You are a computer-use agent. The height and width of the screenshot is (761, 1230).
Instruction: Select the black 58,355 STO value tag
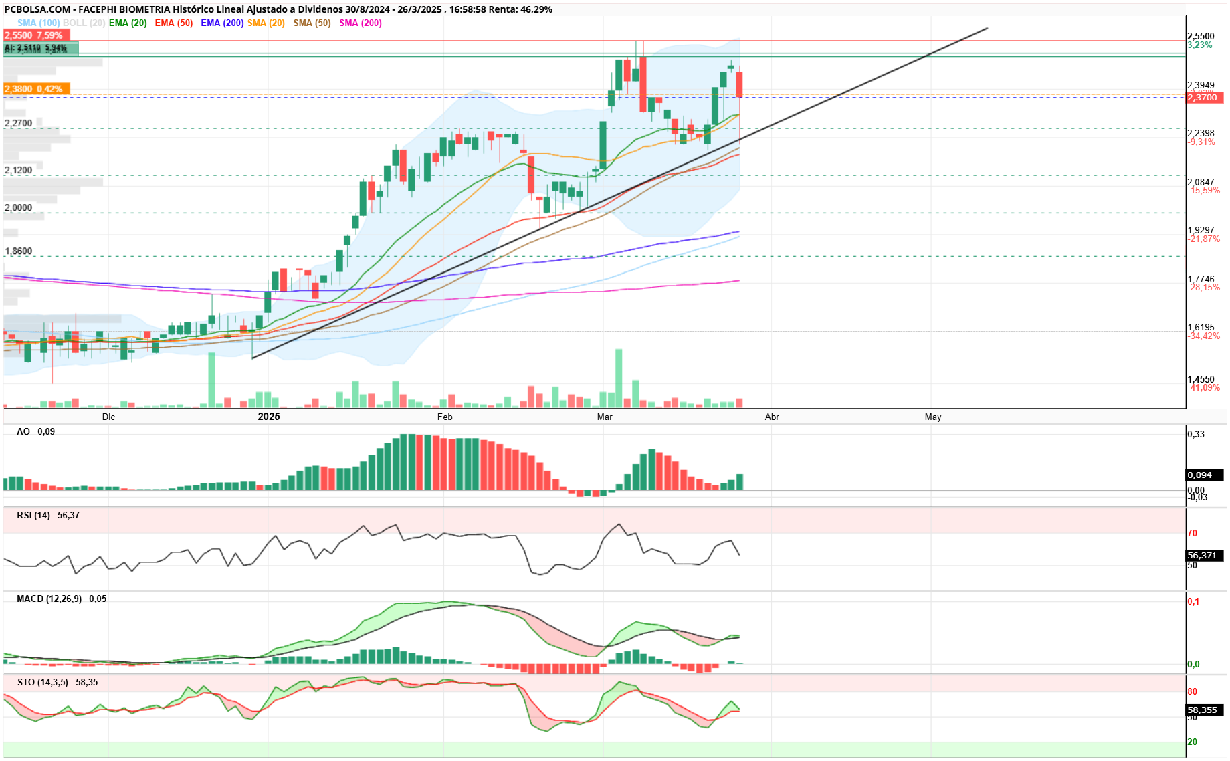pos(1205,710)
